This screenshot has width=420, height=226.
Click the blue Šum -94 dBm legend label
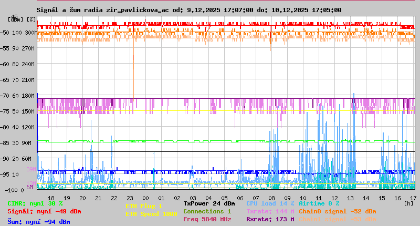click(38, 222)
